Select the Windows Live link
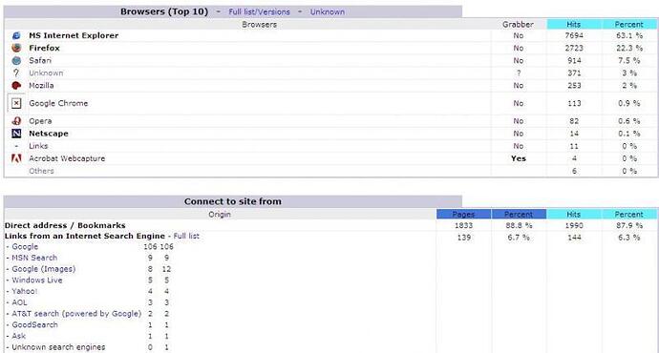This screenshot has width=659, height=353. tap(37, 280)
